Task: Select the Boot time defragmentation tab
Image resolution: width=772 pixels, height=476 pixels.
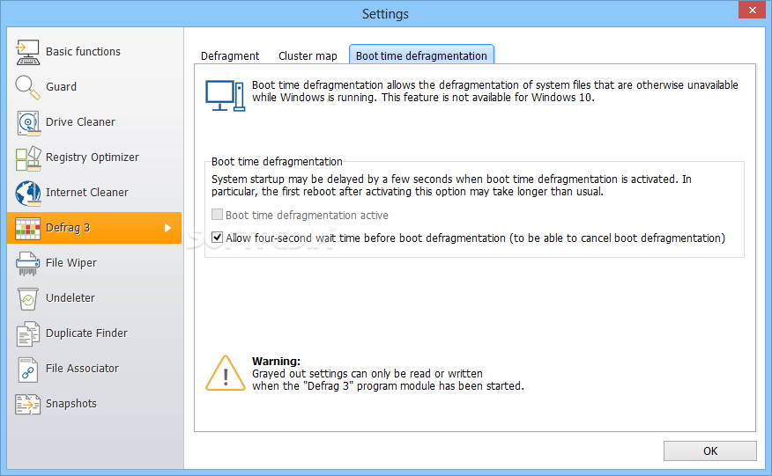Action: click(x=421, y=55)
